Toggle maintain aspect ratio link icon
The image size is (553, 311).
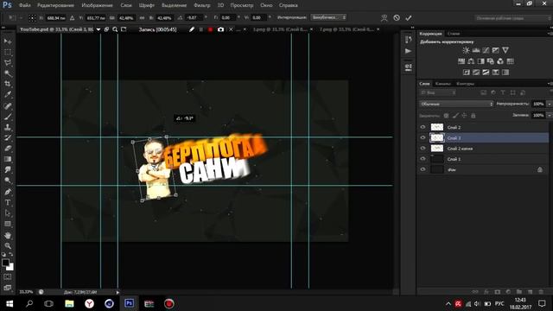pos(142,17)
